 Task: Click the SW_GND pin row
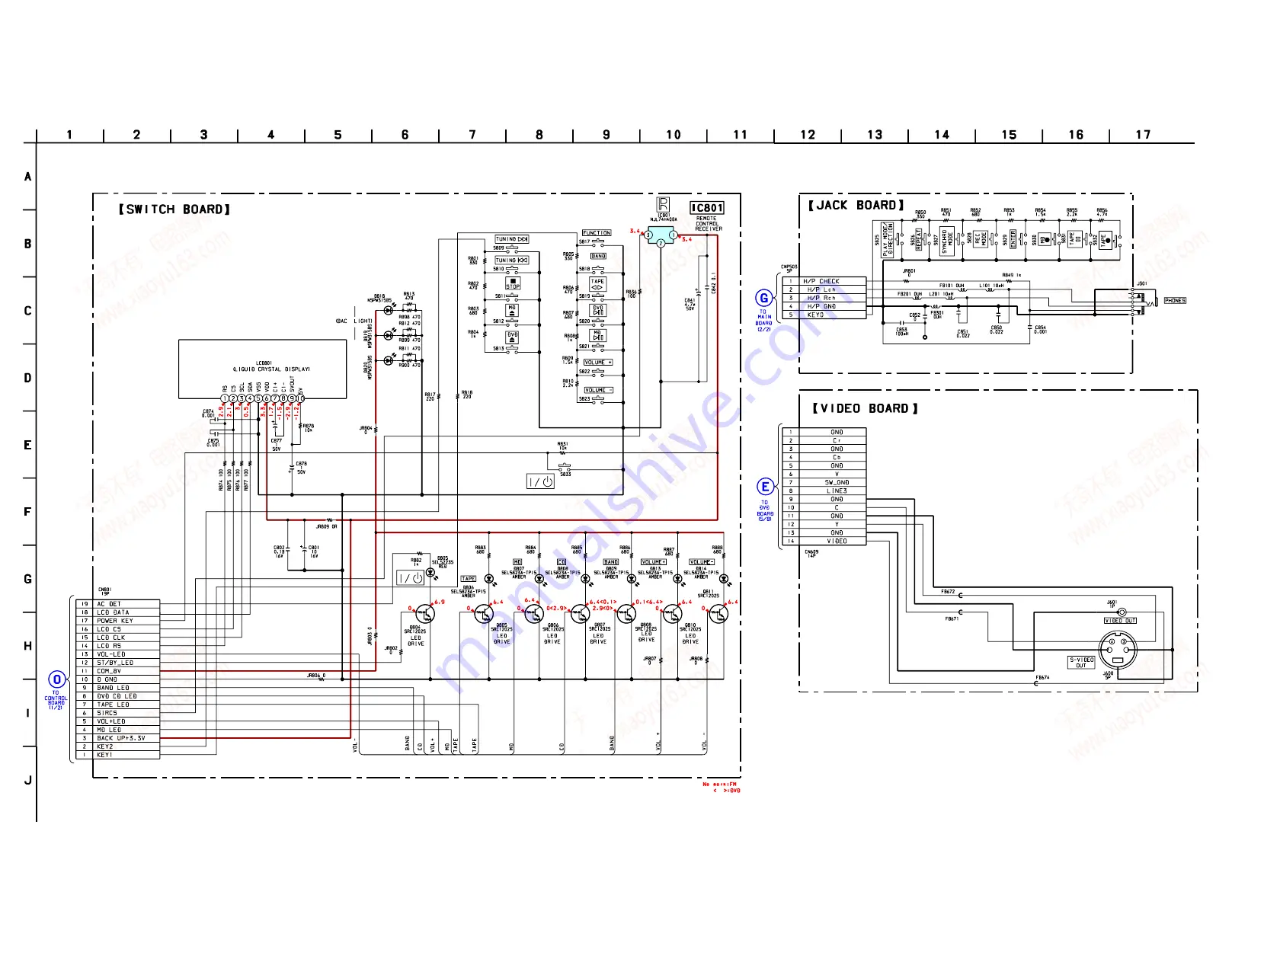[x=824, y=482]
